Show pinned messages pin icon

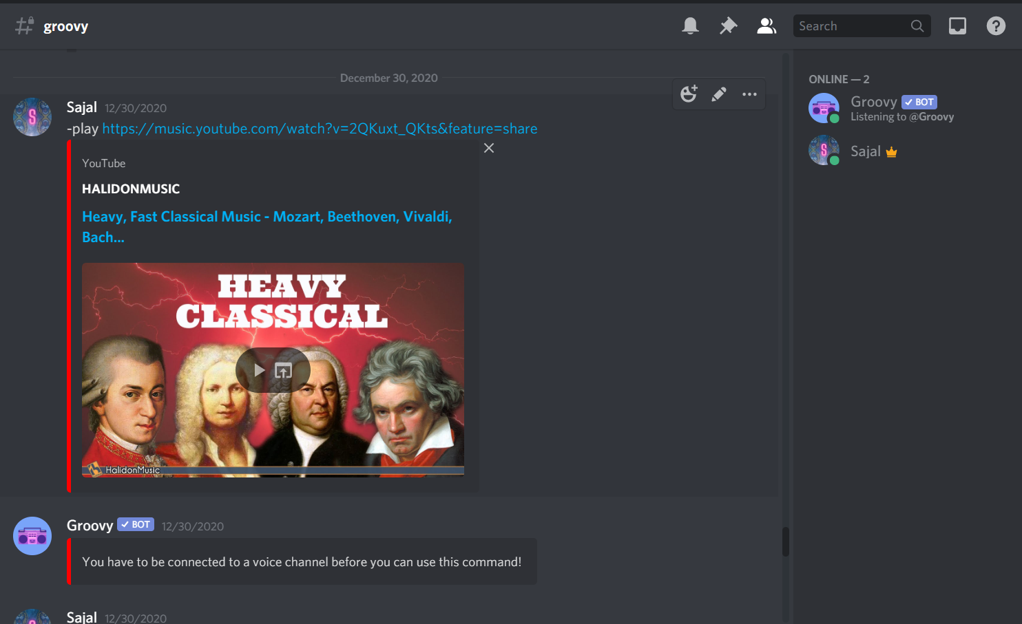pos(728,26)
